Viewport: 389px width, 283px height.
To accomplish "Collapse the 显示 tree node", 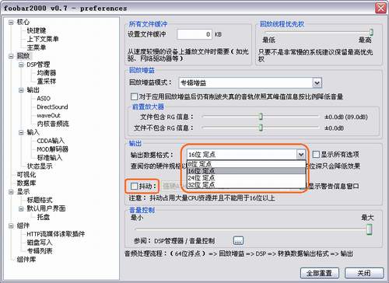I will pos(11,192).
